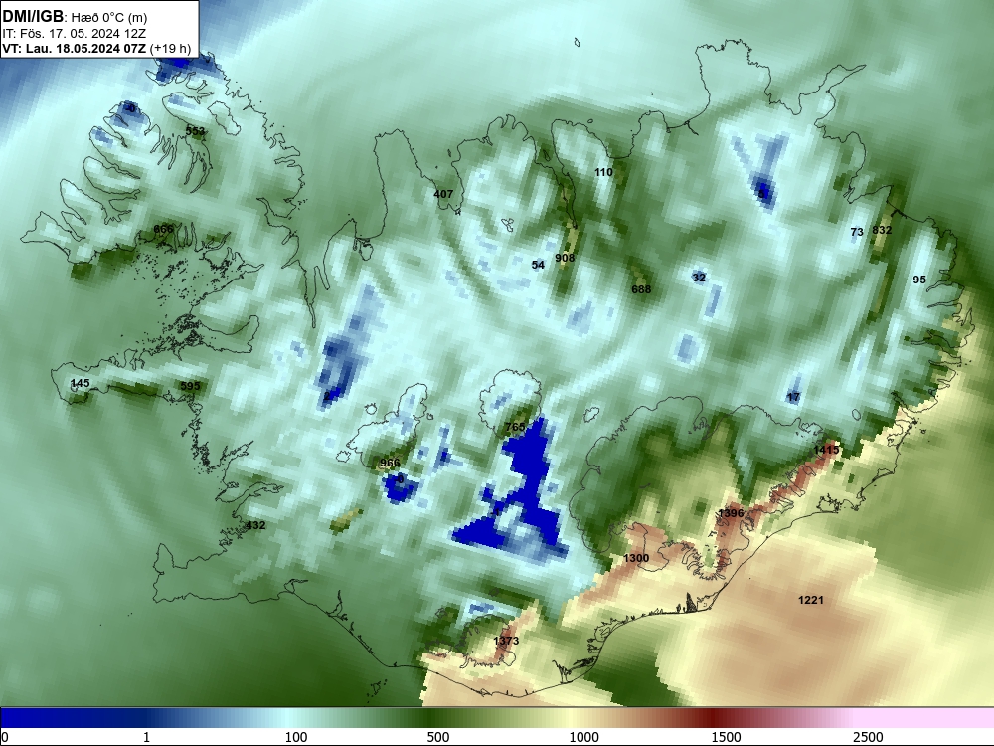Click the 110 value in the north
The height and width of the screenshot is (746, 994).
(x=603, y=172)
